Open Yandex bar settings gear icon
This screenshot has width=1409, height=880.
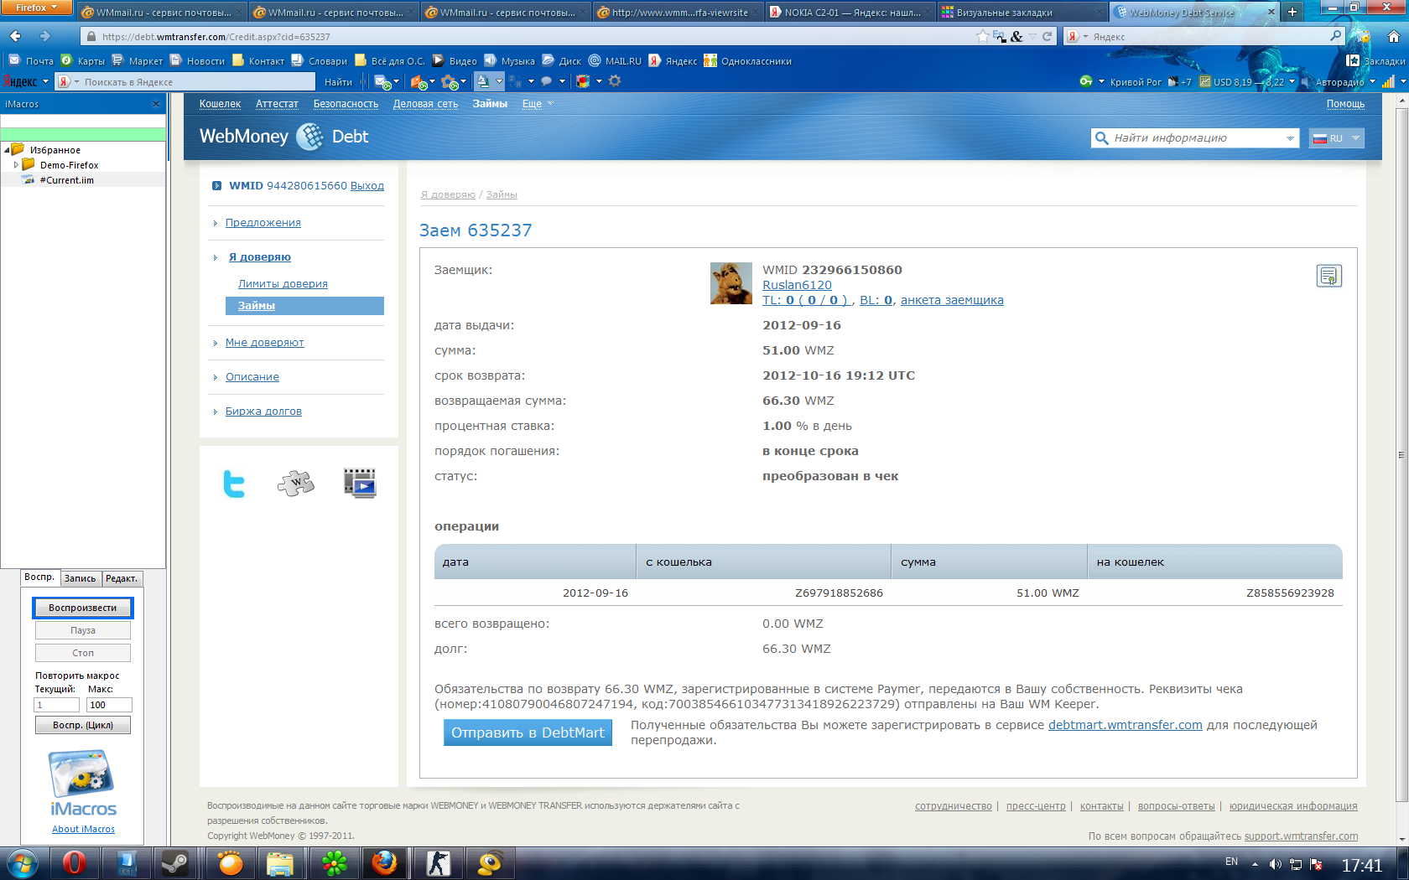pyautogui.click(x=615, y=81)
